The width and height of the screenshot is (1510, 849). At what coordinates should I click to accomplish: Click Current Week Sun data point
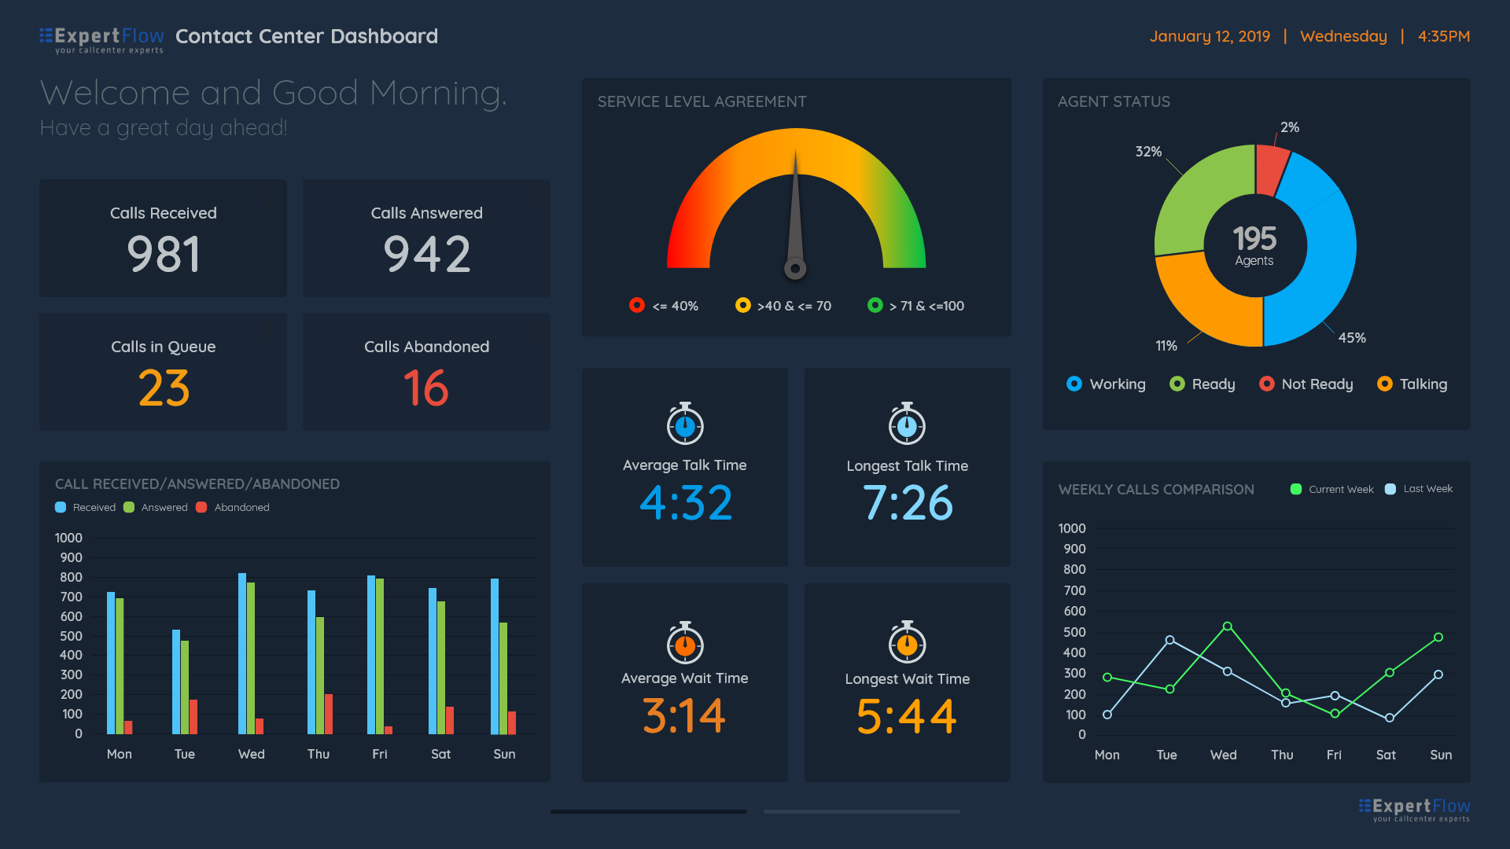pyautogui.click(x=1438, y=638)
